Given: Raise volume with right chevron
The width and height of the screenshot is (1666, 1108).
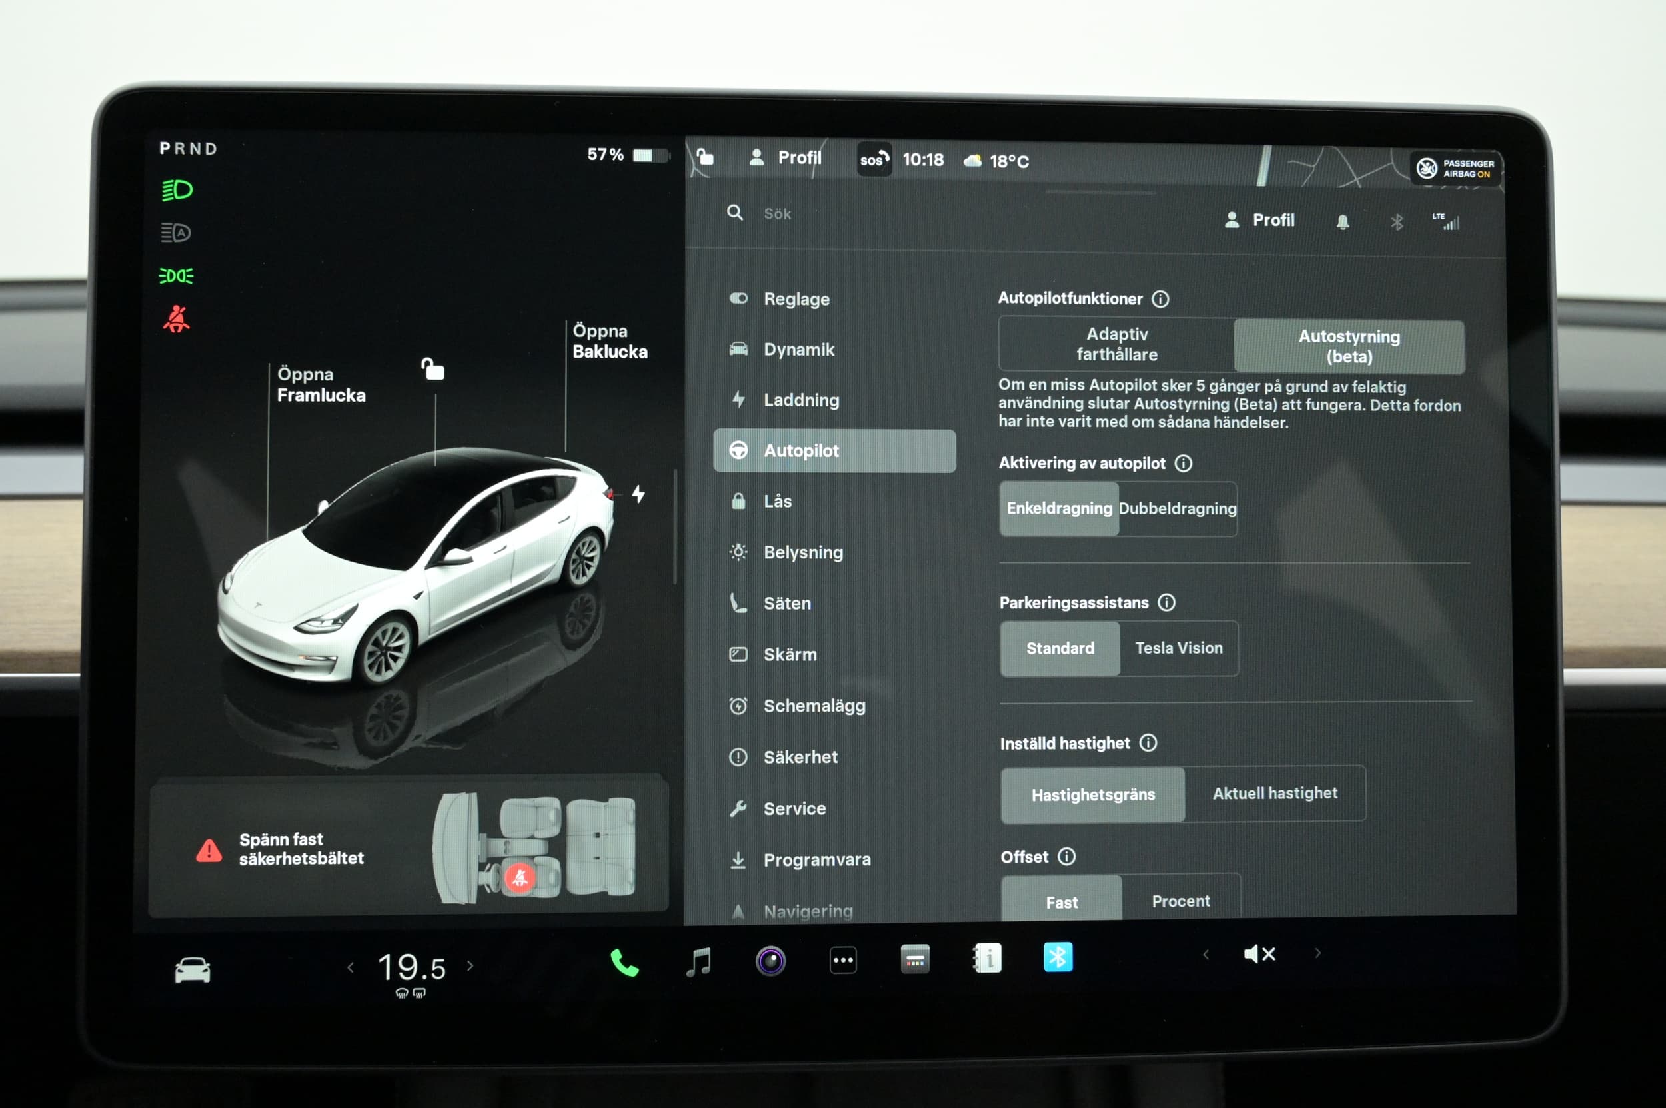Looking at the screenshot, I should (x=1317, y=953).
